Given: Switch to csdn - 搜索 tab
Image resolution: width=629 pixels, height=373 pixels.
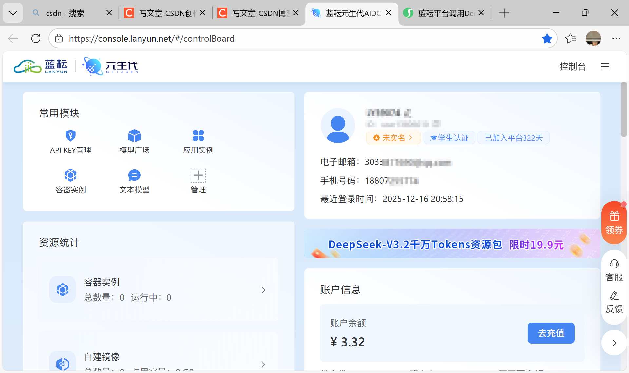Looking at the screenshot, I should click(66, 13).
